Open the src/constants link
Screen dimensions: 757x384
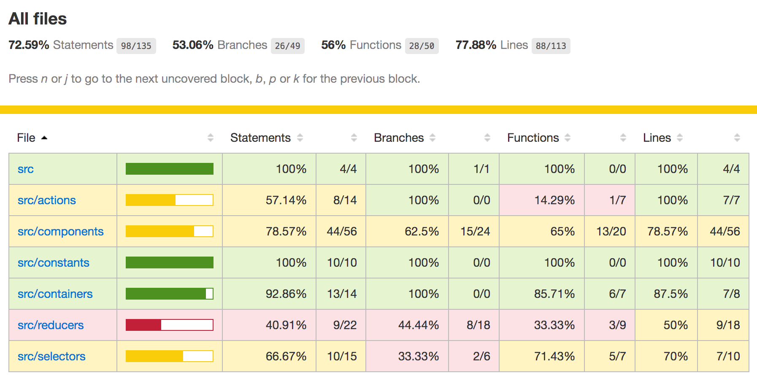coord(54,263)
